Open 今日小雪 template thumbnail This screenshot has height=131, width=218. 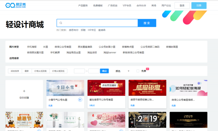tap(65, 88)
